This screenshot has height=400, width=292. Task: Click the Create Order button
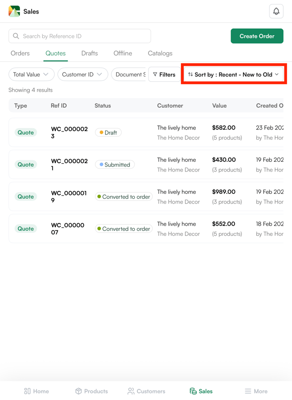[256, 36]
